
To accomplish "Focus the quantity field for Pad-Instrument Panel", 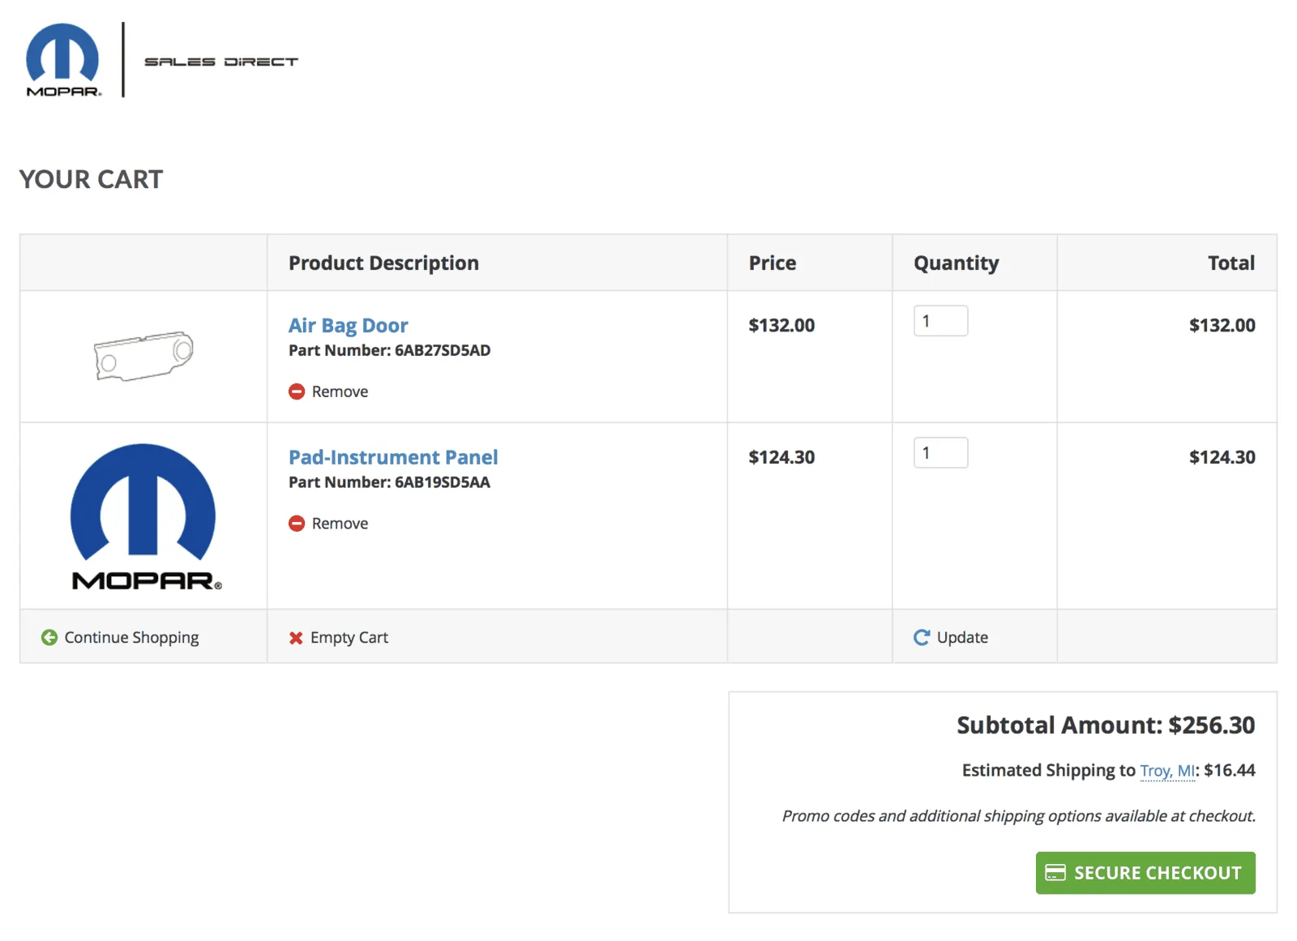I will click(x=940, y=453).
